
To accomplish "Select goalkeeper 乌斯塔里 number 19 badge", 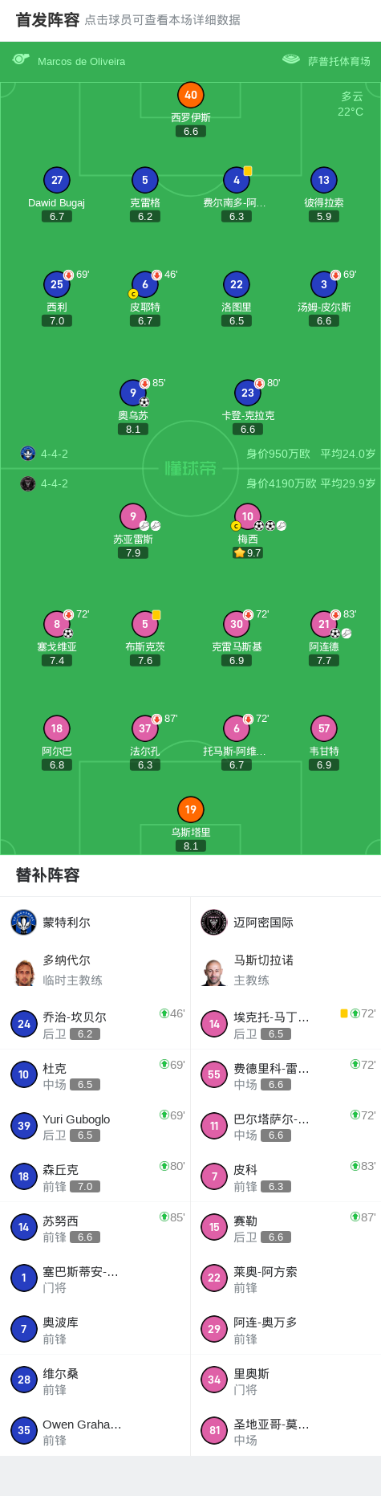I will pyautogui.click(x=191, y=809).
